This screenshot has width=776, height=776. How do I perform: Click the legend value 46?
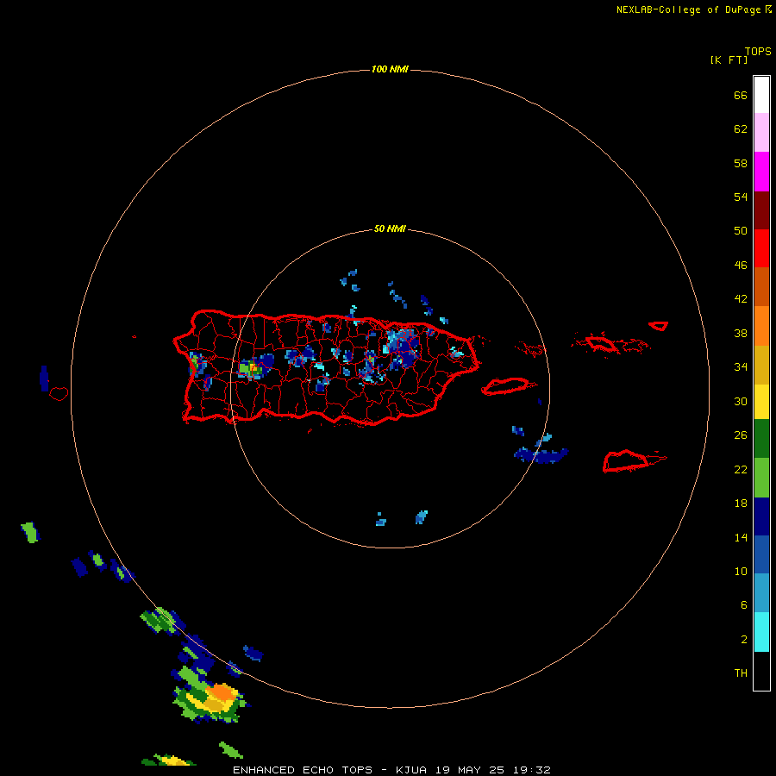coord(741,266)
